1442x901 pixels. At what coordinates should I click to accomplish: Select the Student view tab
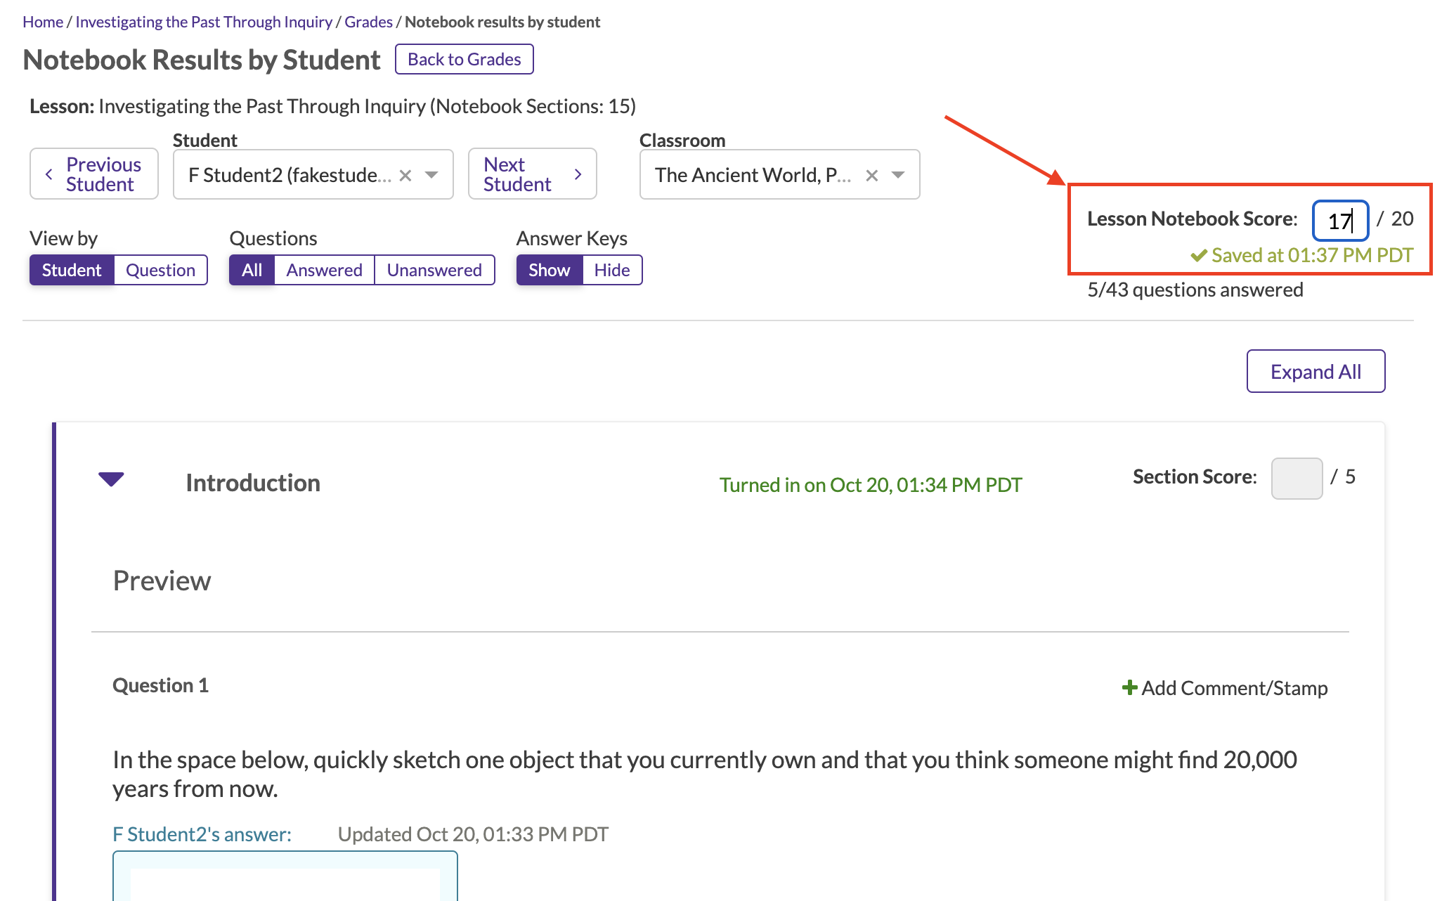(72, 270)
